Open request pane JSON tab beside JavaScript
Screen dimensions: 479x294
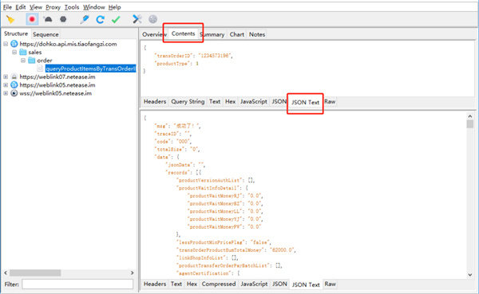point(279,101)
